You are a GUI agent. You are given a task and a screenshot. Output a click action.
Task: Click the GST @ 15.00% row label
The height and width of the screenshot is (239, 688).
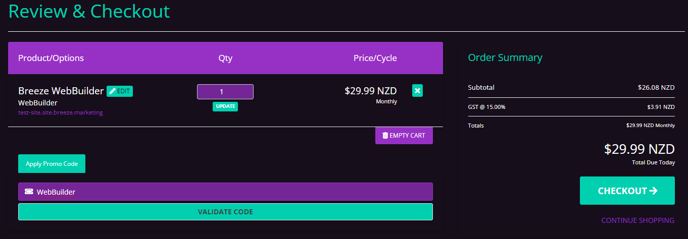pyautogui.click(x=486, y=107)
